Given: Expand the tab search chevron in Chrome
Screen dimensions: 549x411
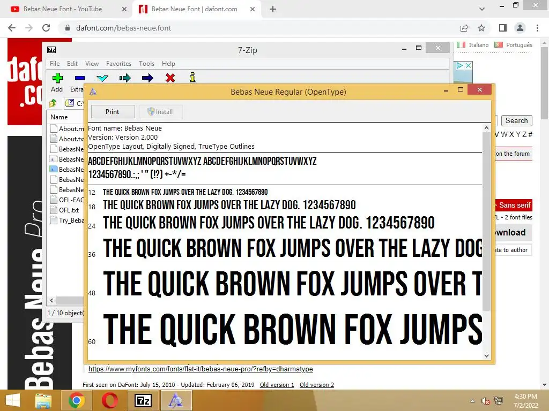Looking at the screenshot, I should tap(482, 9).
